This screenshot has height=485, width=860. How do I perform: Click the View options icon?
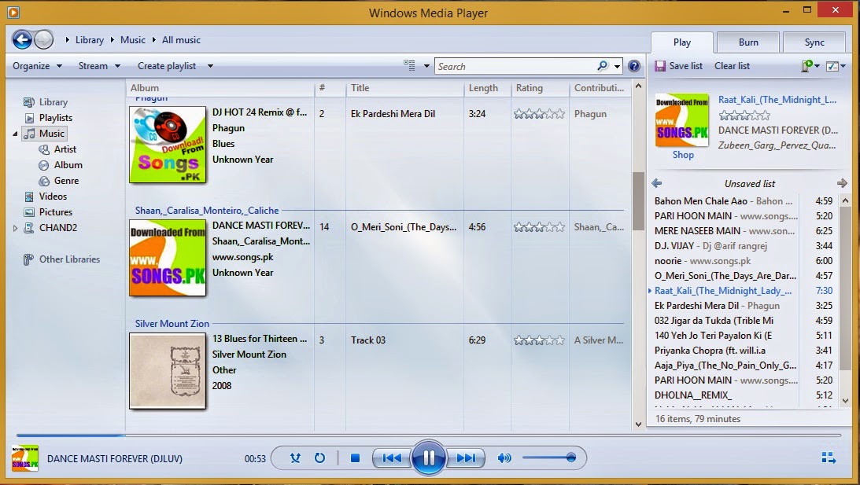409,65
